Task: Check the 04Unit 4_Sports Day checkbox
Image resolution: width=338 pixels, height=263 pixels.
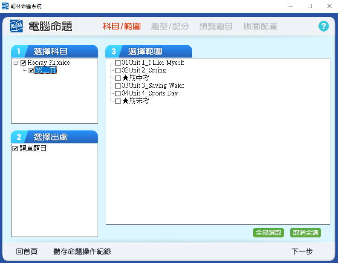Action: [x=118, y=93]
